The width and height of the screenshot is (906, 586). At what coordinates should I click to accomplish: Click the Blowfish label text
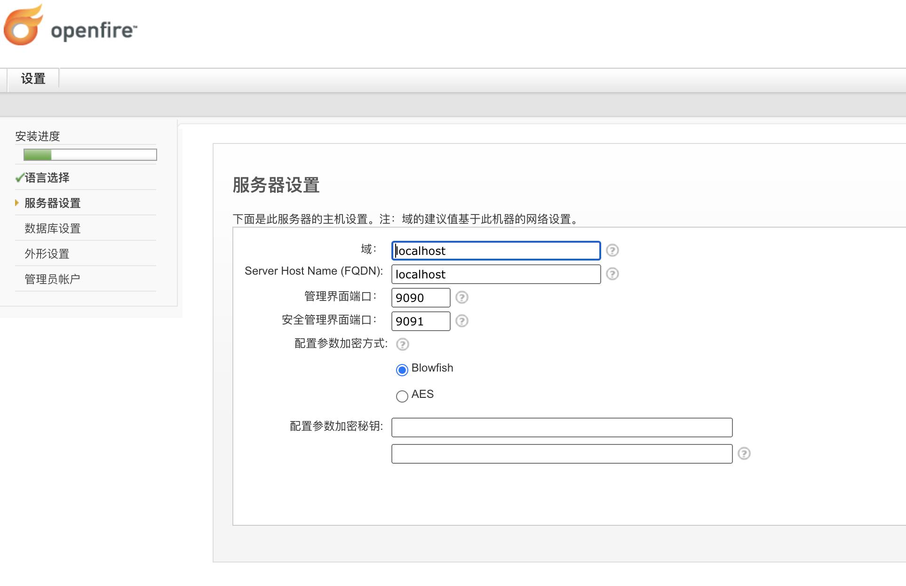(x=432, y=368)
